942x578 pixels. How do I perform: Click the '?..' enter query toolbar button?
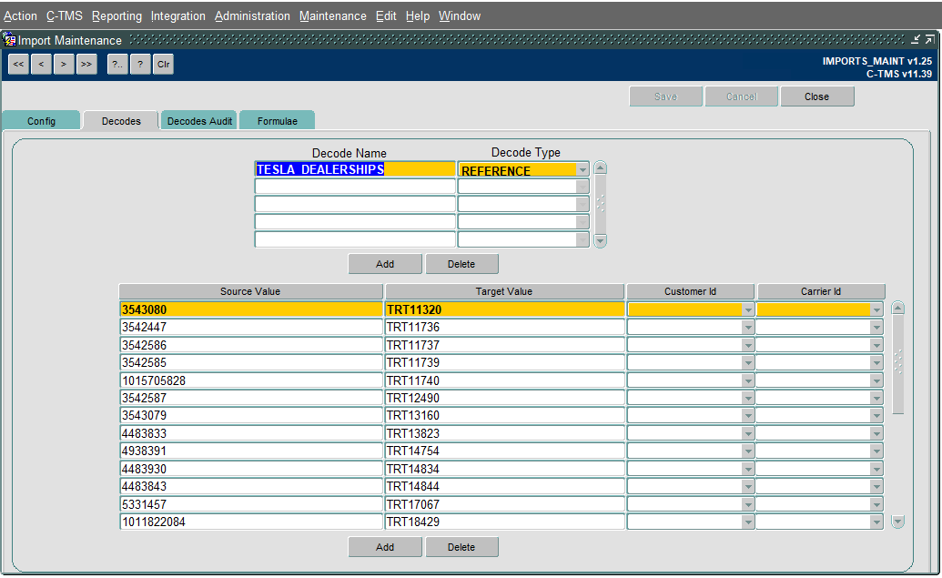click(x=117, y=65)
